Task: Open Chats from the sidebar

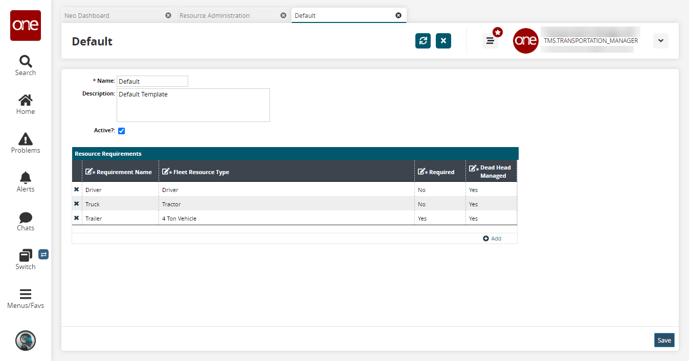Action: click(25, 218)
